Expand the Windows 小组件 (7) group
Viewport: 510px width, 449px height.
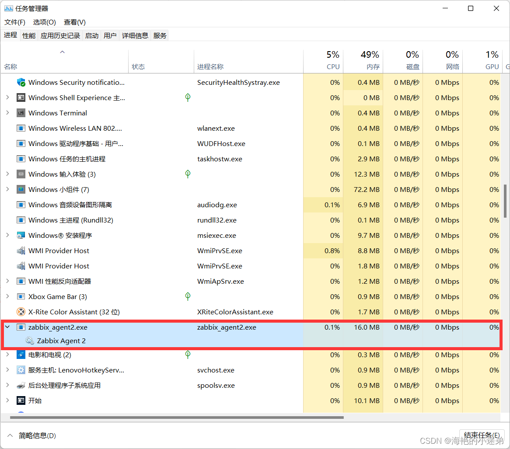coord(7,189)
